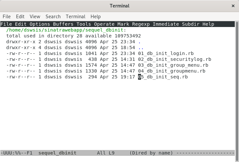Image resolution: width=239 pixels, height=162 pixels.
Task: Open the View menu
Action: click(x=35, y=17)
